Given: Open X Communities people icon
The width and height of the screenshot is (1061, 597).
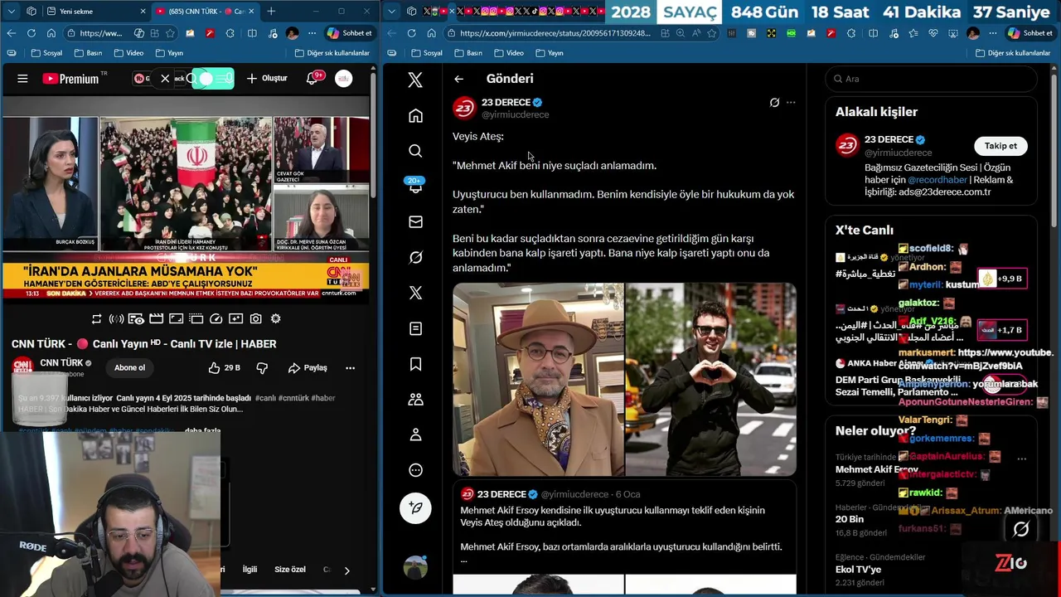Looking at the screenshot, I should coord(415,400).
